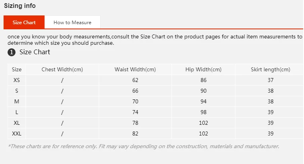Switch to the Size Chart tab
The image size is (304, 164).
[24, 23]
